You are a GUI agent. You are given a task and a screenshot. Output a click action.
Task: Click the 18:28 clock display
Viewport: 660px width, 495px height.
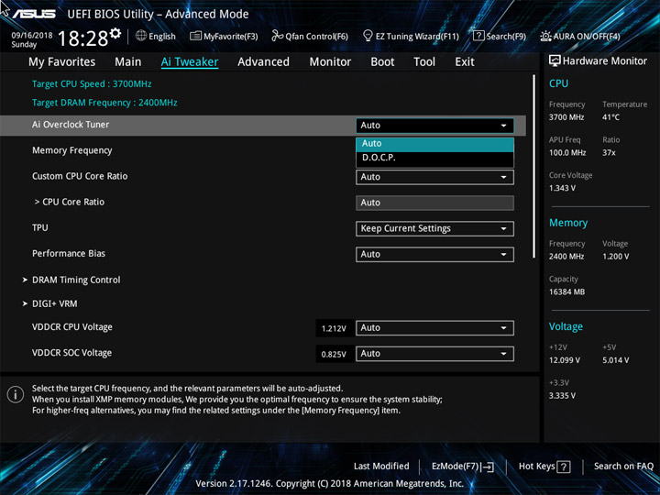[82, 38]
